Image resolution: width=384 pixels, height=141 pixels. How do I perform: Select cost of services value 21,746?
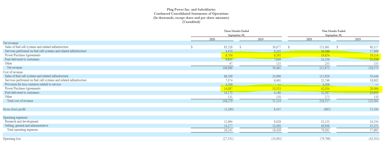325,80
